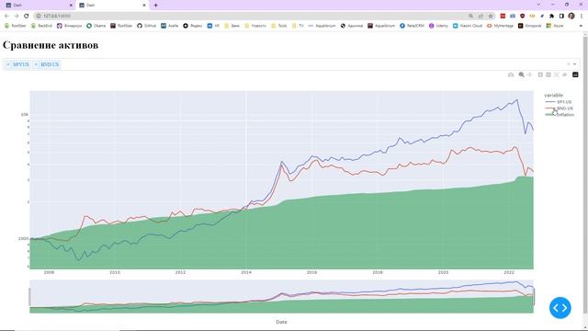Click the Сравнение активов heading
Image resolution: width=588 pixels, height=331 pixels.
(51, 45)
